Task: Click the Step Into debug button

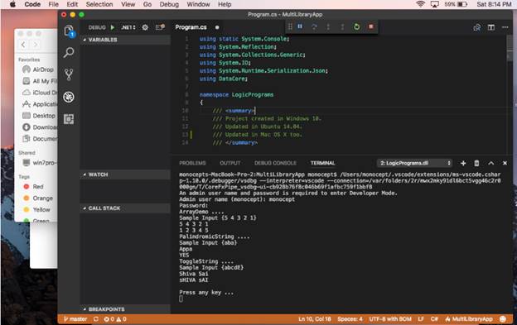Action: tap(328, 26)
